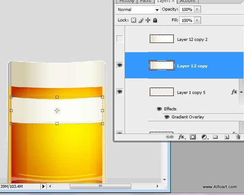
Task: Select Layer 12 copy layer name
Action: pyautogui.click(x=192, y=66)
